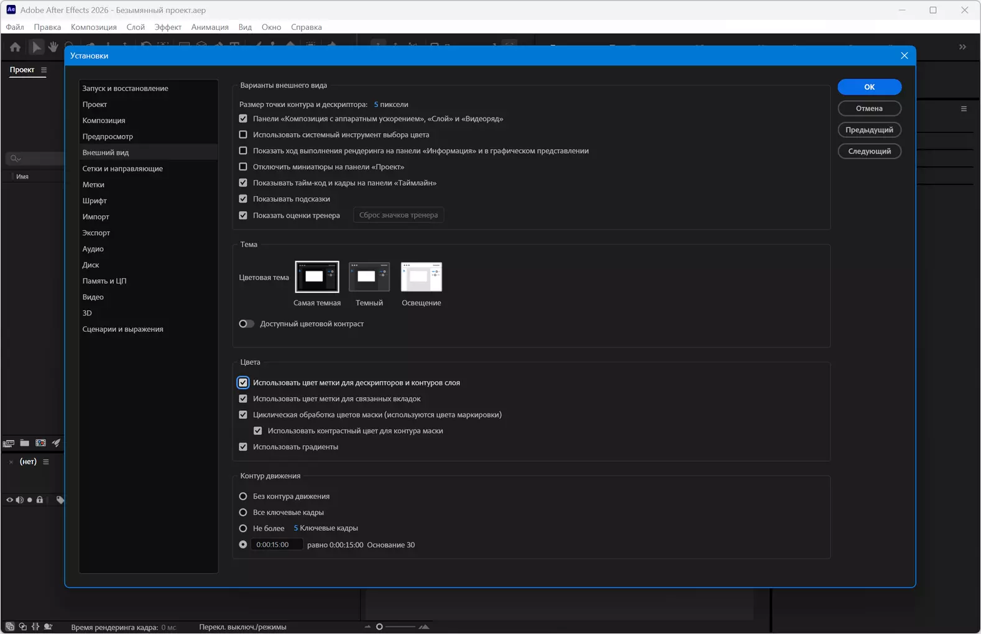Screen dimensions: 981x634
Task: Click the curly braces icon in status bar
Action: click(x=35, y=627)
